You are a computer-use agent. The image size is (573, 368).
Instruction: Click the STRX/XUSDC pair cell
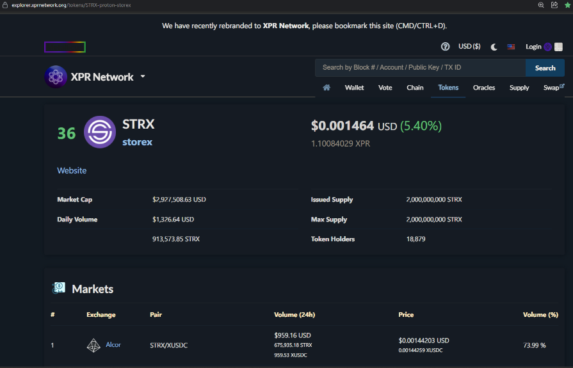pyautogui.click(x=168, y=346)
